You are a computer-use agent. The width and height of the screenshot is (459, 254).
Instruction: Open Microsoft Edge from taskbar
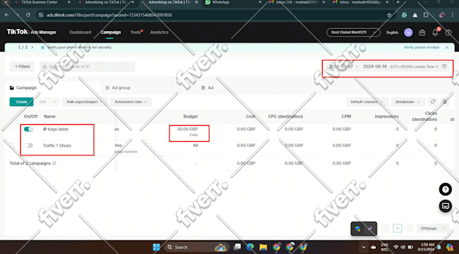pyautogui.click(x=250, y=247)
